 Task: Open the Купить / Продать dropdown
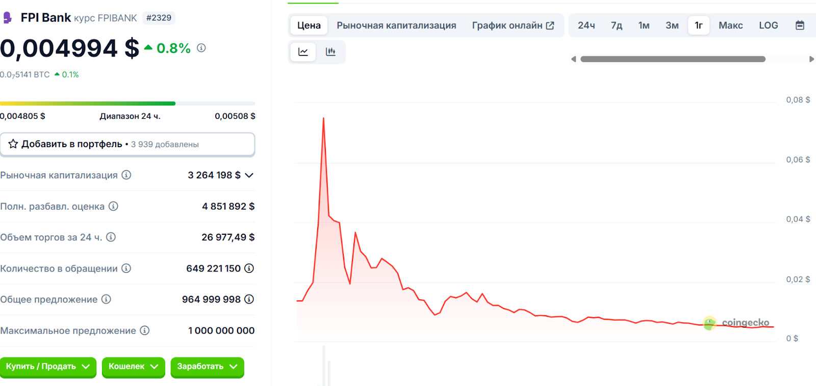(48, 367)
